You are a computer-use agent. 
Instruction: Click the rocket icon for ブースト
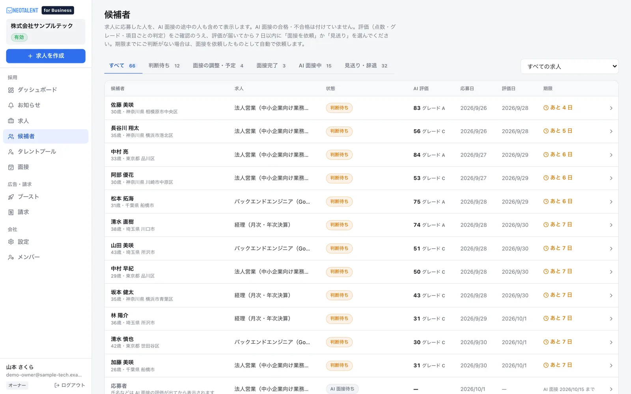pos(11,197)
